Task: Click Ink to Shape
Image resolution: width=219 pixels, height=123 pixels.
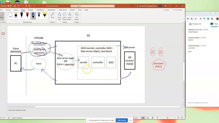Action: pyautogui.click(x=64, y=16)
